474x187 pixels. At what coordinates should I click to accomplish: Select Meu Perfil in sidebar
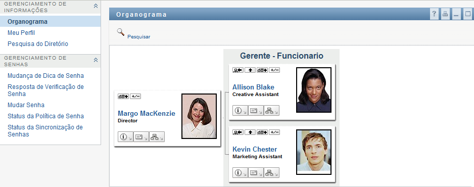point(21,33)
